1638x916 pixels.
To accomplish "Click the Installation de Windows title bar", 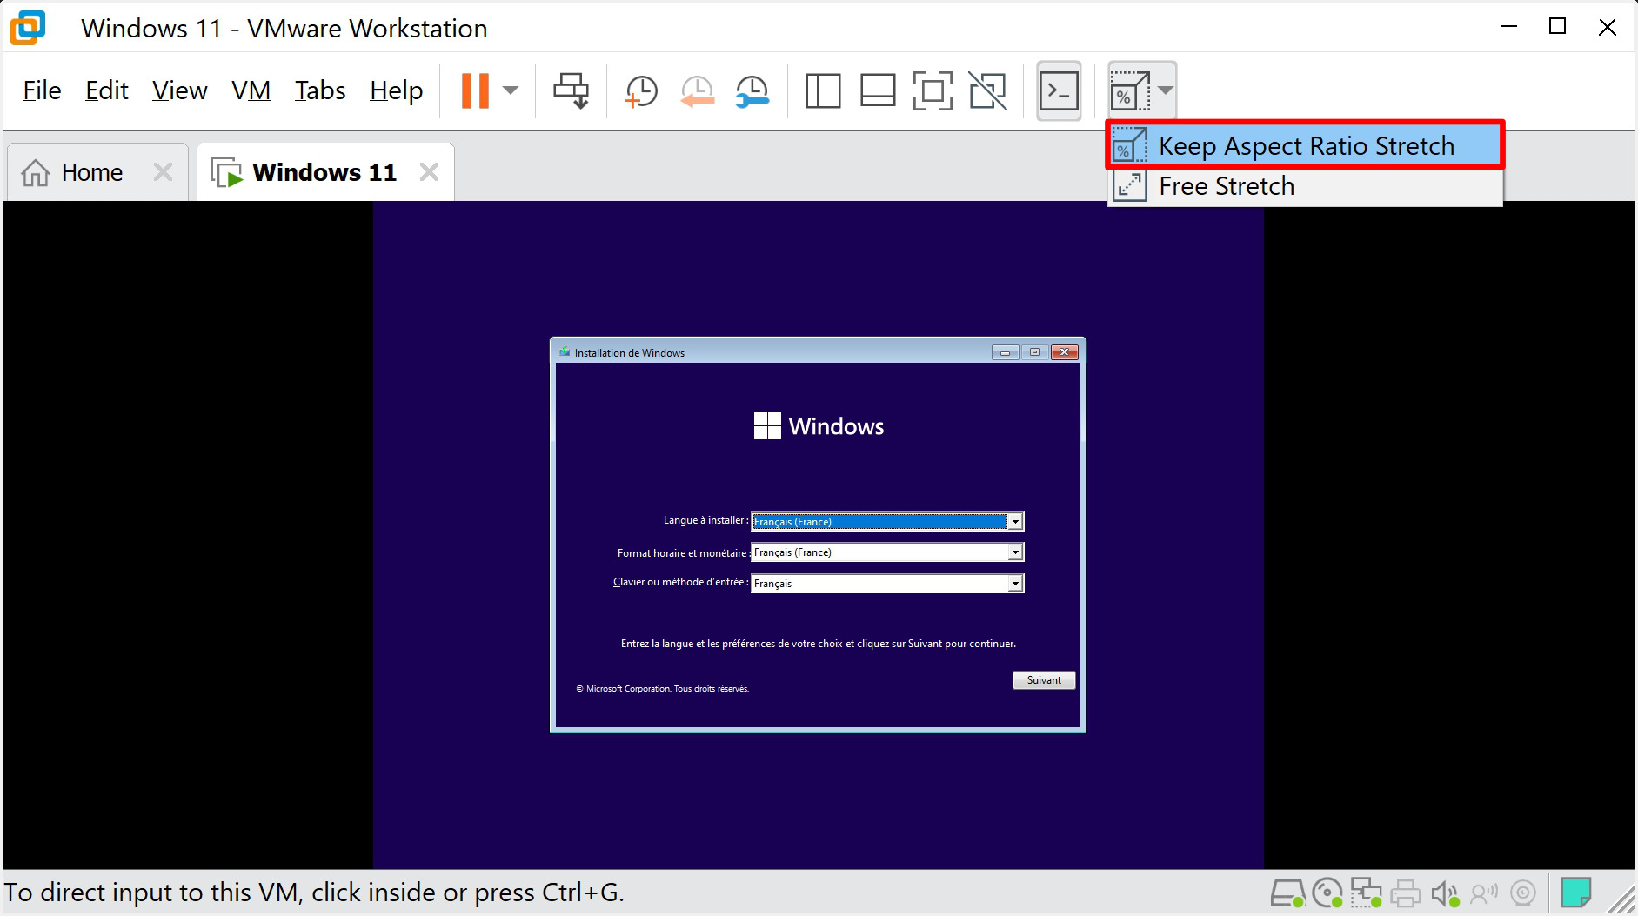I will pos(818,352).
